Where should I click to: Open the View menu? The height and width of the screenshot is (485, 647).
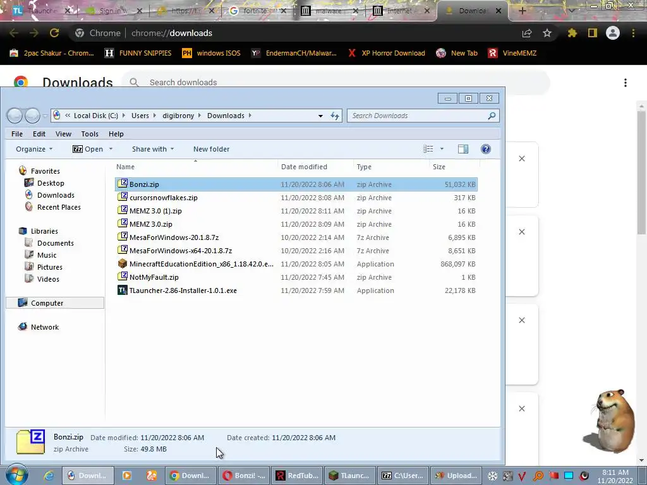(63, 134)
